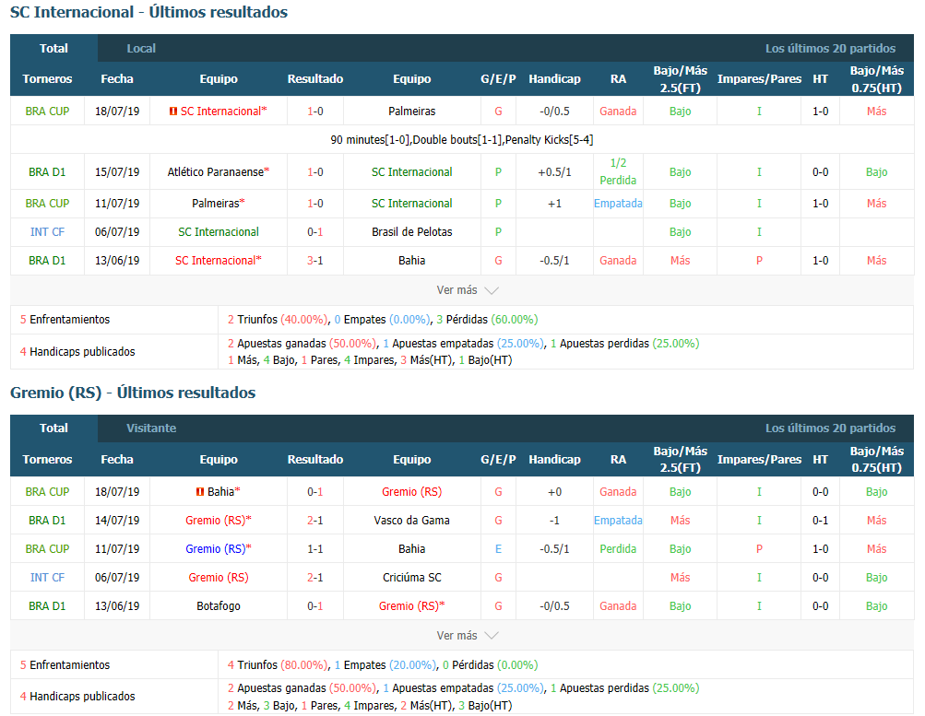Click BRA CUP tournament on Bahia 18/07/19 row

point(47,492)
